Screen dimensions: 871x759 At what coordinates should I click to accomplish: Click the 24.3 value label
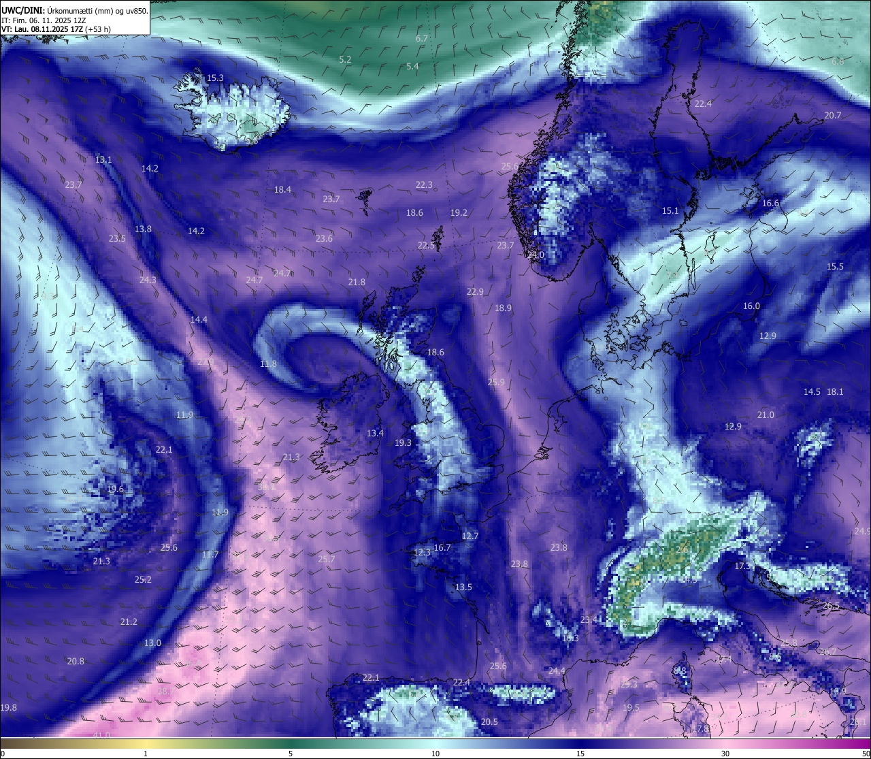[148, 280]
